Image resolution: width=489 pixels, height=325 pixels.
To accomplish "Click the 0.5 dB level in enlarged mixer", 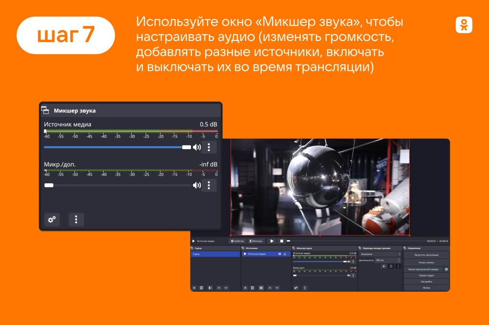I will [x=208, y=124].
